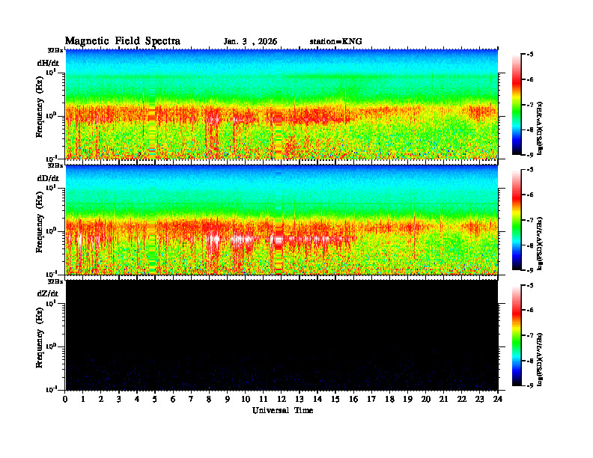
Task: Click hour tick label "23" on time axis
Action: point(479,399)
